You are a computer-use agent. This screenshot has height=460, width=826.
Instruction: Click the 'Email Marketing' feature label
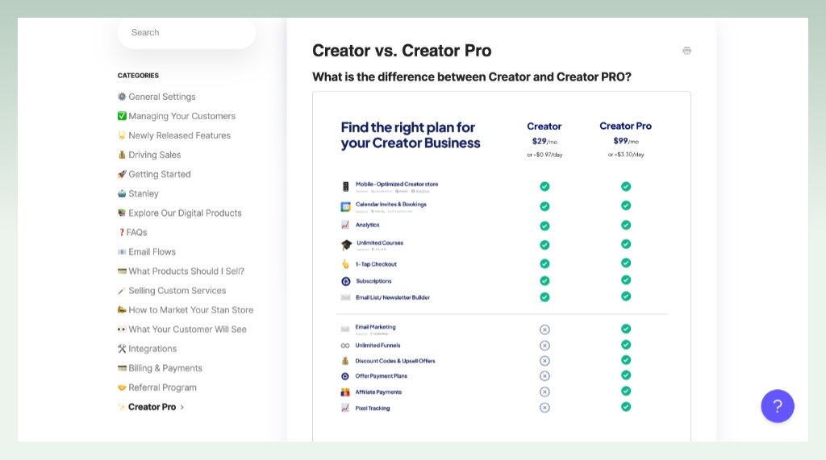pyautogui.click(x=375, y=327)
